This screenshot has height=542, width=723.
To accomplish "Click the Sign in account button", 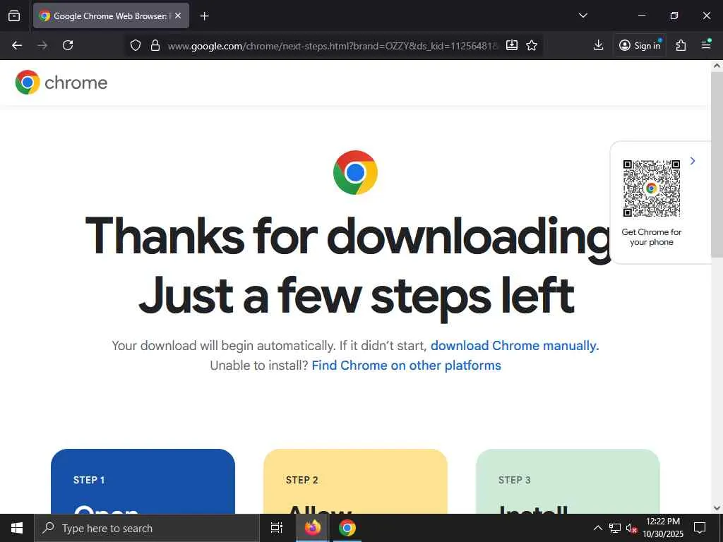I will click(640, 45).
